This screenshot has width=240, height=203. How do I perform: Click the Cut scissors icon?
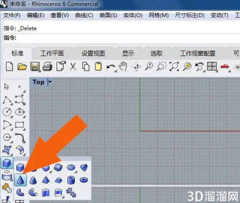pos(73,67)
